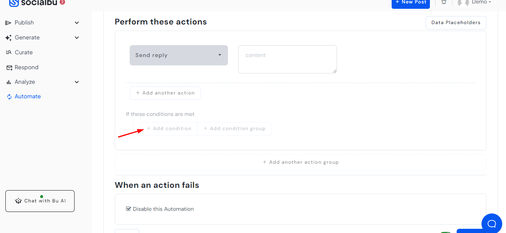This screenshot has width=506, height=233.
Task: Click the Automate sync icon
Action: point(8,96)
